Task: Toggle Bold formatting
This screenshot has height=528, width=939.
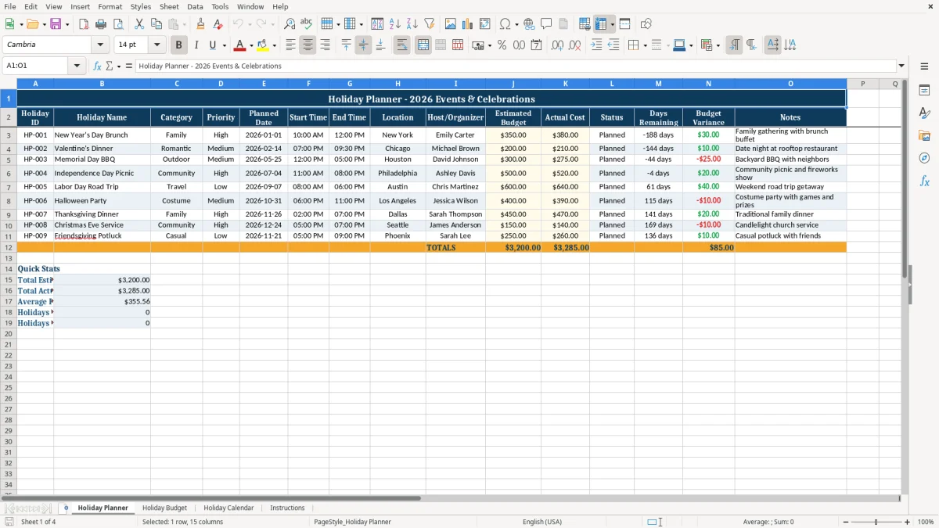Action: (x=178, y=45)
